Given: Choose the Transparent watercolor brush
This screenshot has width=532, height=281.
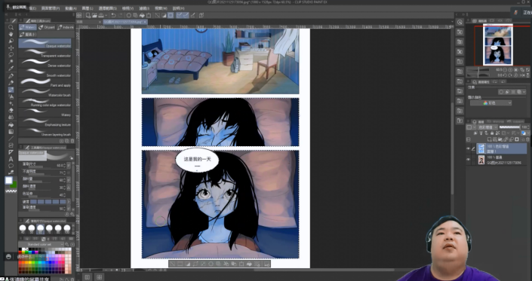Looking at the screenshot, I should pyautogui.click(x=45, y=53).
